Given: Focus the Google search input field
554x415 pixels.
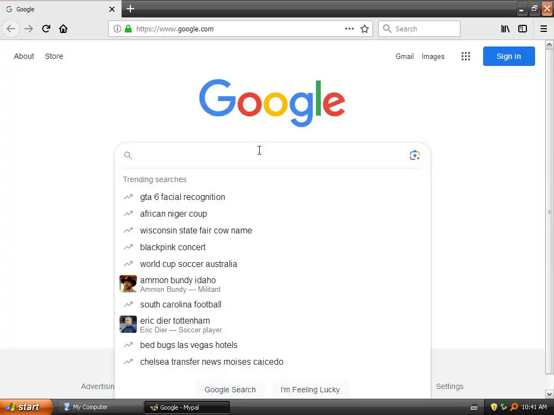Looking at the screenshot, I should coord(271,155).
